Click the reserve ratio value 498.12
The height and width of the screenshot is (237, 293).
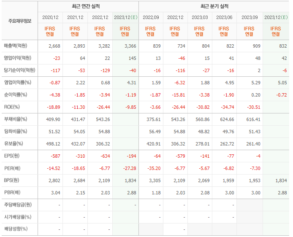click(53, 144)
